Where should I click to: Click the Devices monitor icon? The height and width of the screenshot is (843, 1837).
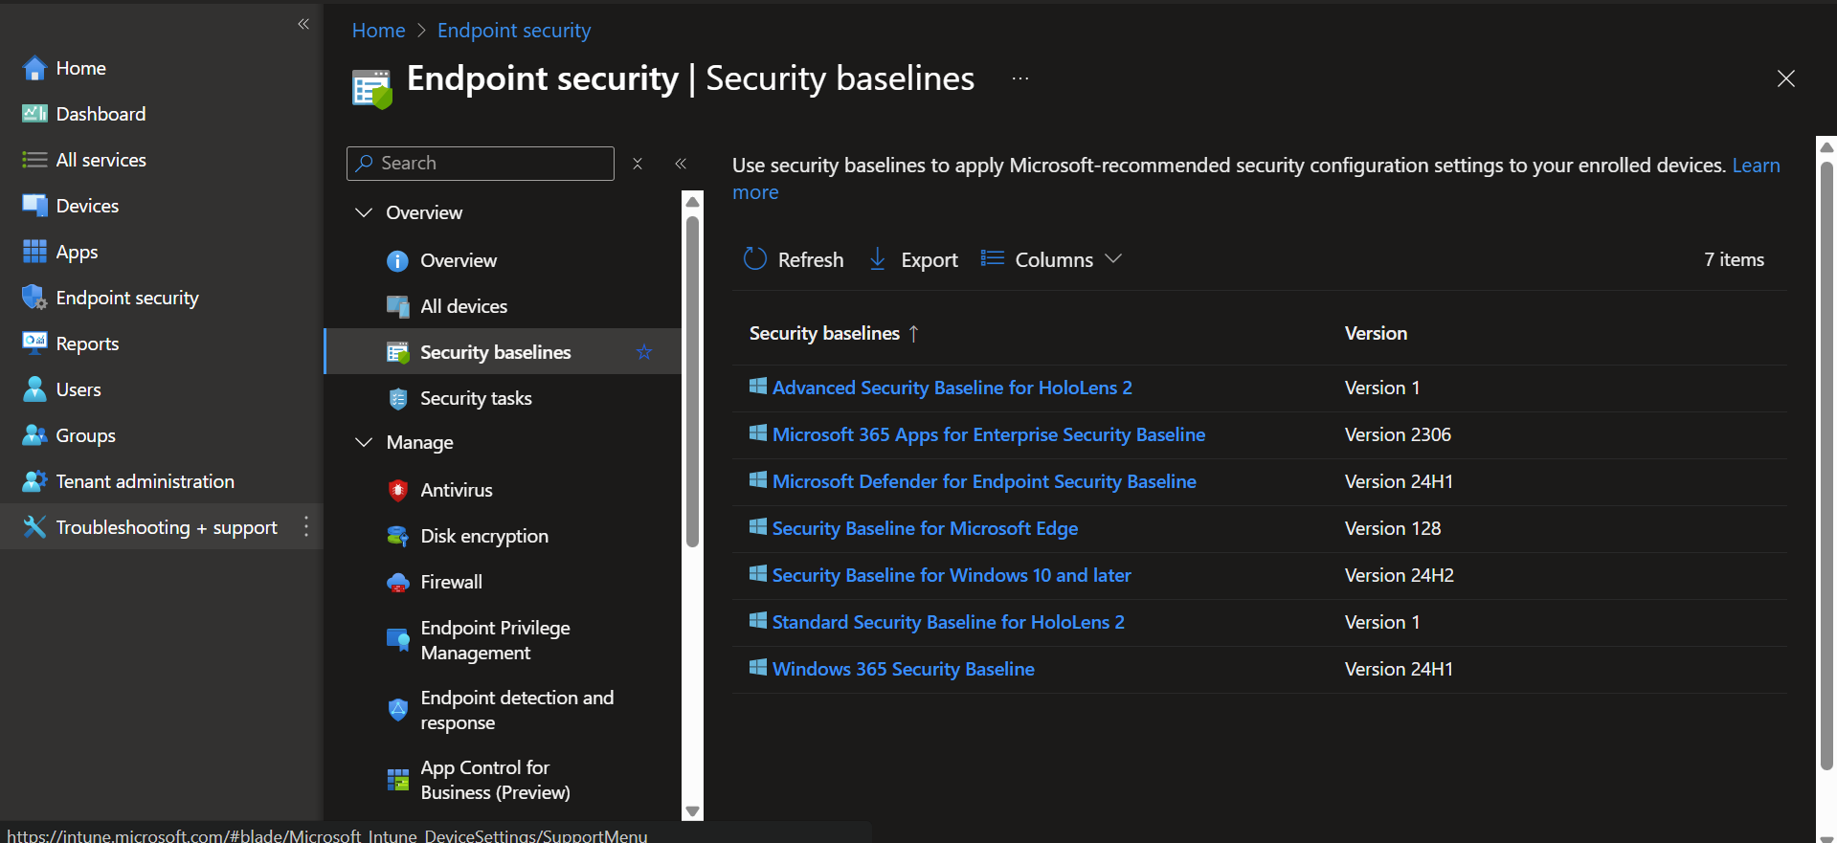34,206
